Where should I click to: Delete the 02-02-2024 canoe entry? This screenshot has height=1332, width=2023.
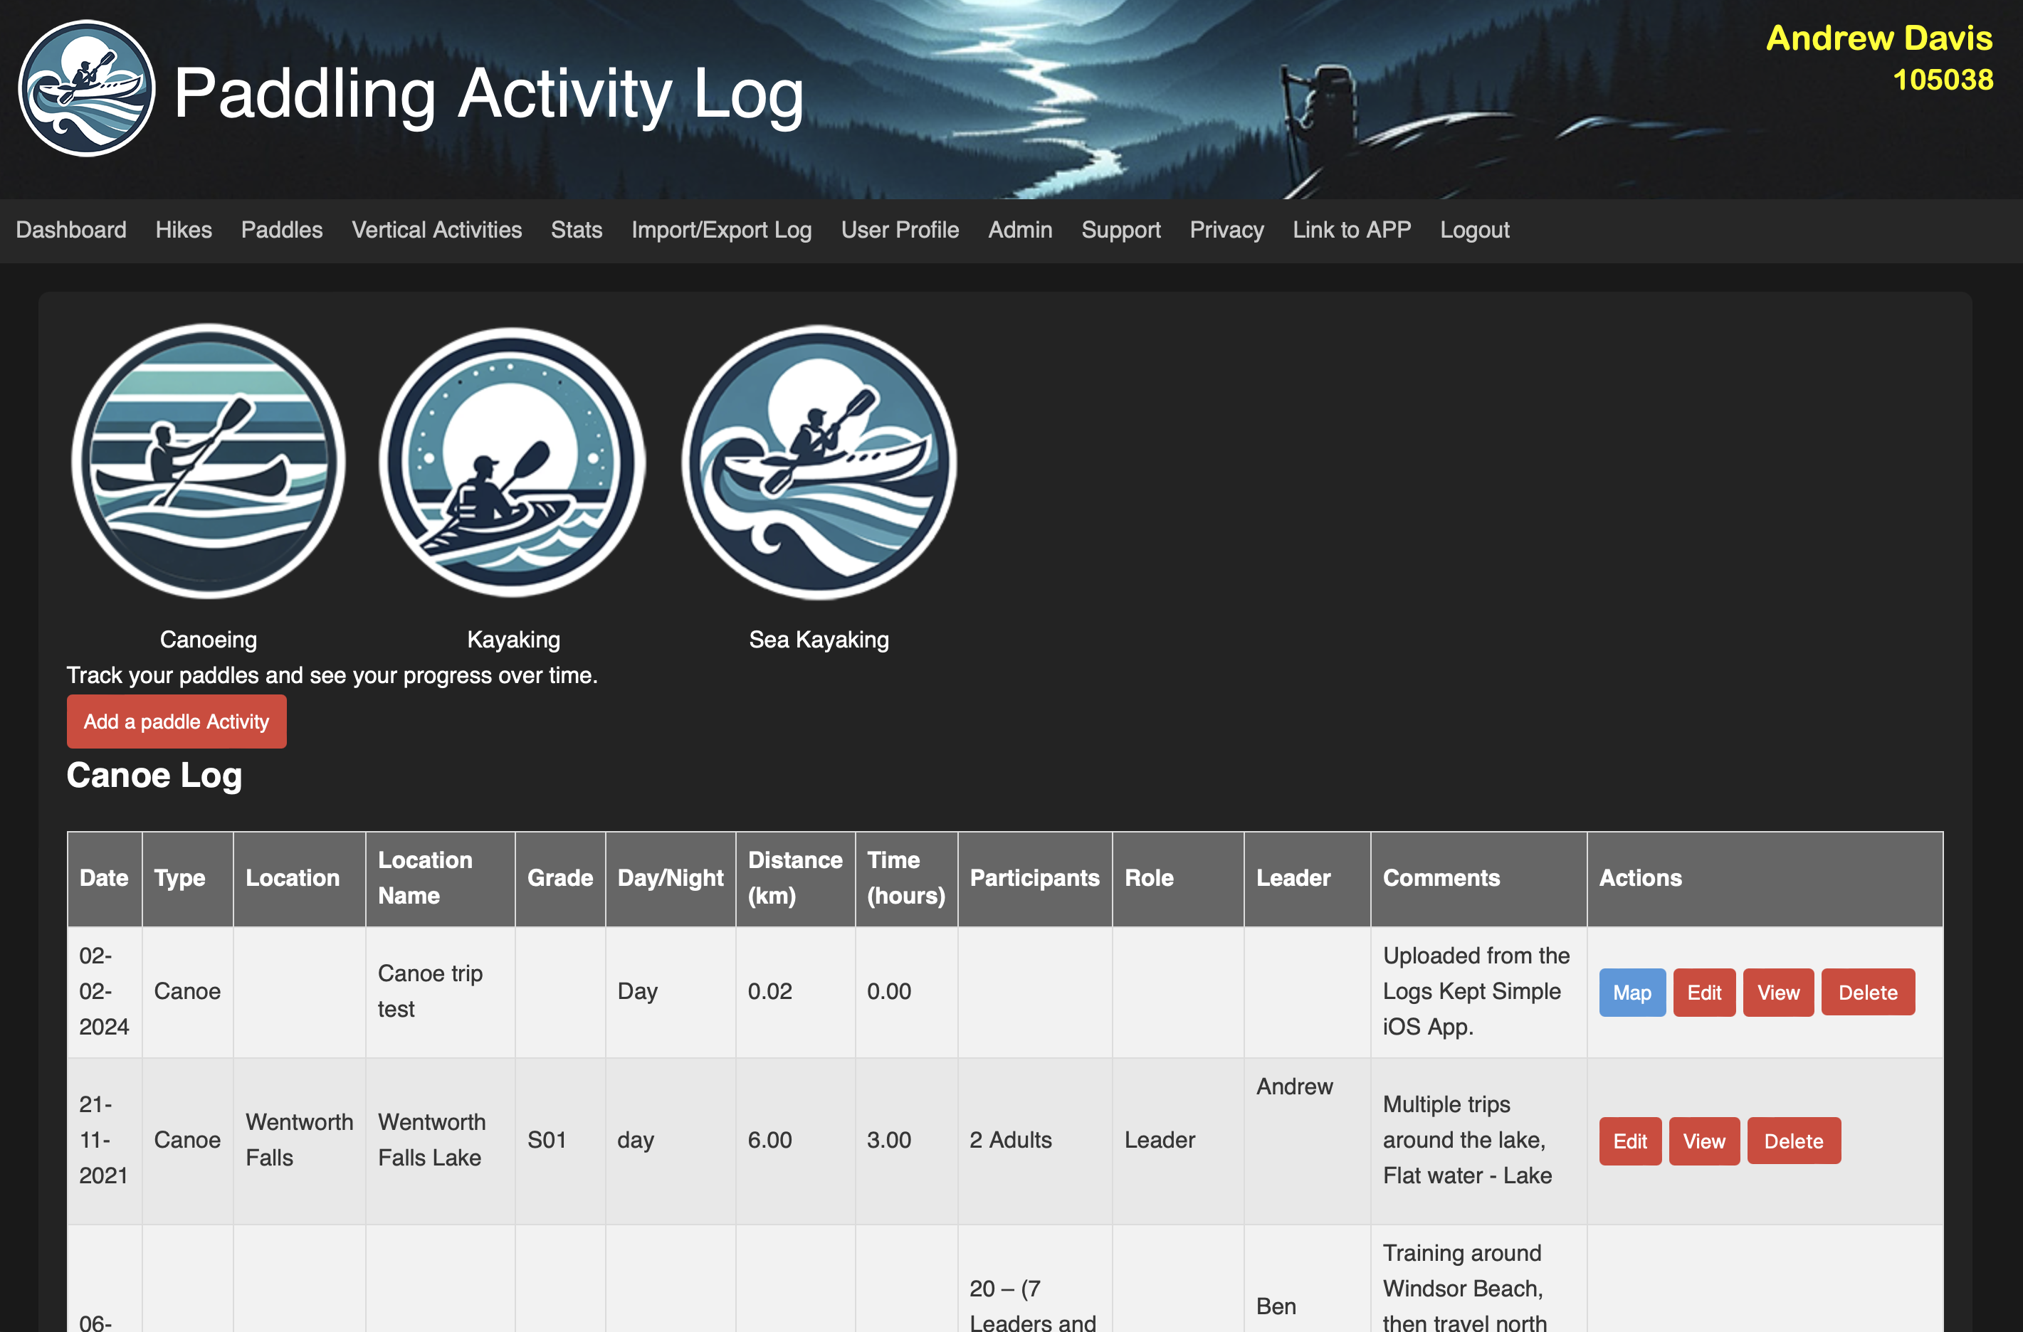point(1867,992)
